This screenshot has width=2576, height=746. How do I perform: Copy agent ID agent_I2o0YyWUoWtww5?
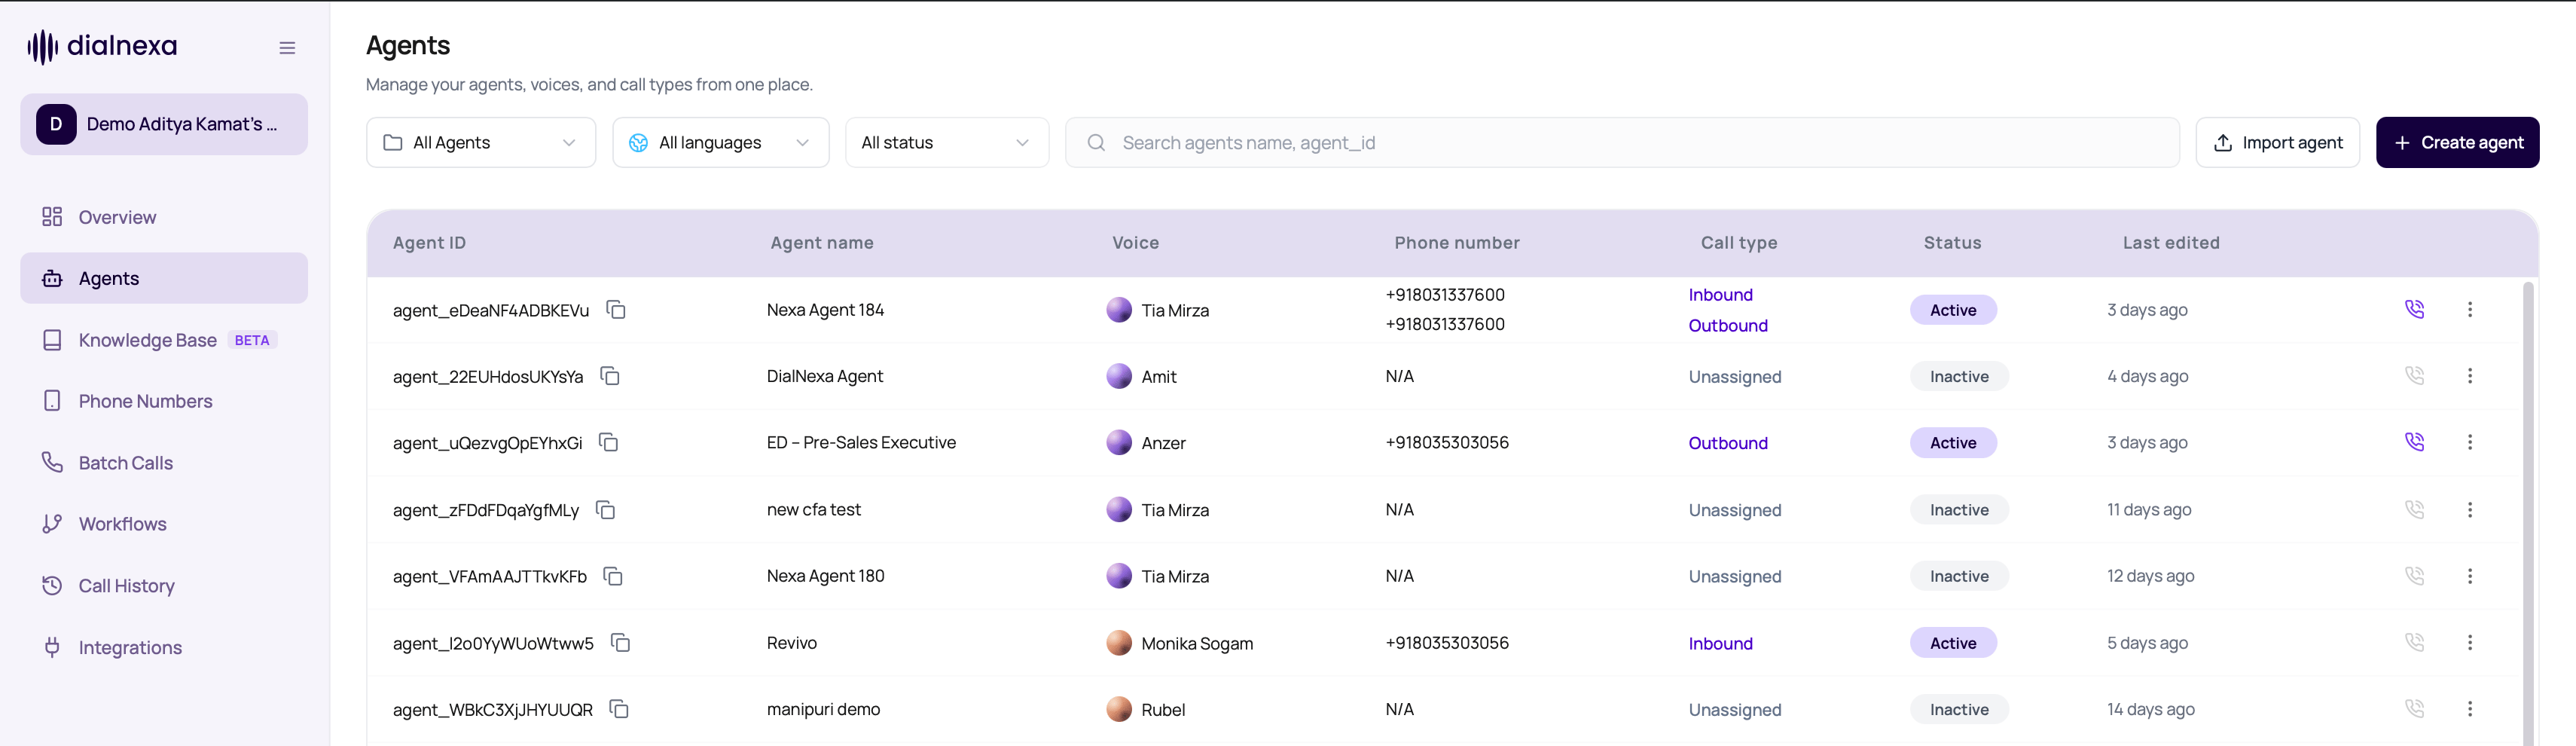click(620, 643)
